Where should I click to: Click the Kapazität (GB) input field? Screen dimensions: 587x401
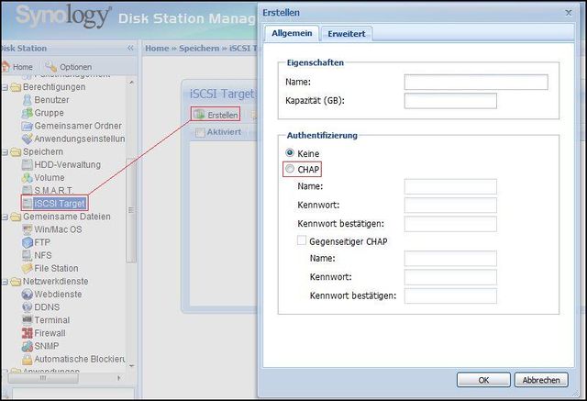point(449,101)
